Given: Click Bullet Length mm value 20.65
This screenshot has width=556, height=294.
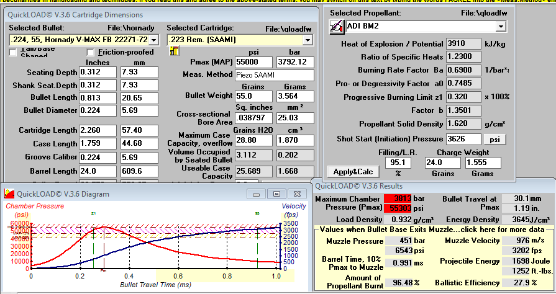Looking at the screenshot, I should [139, 98].
